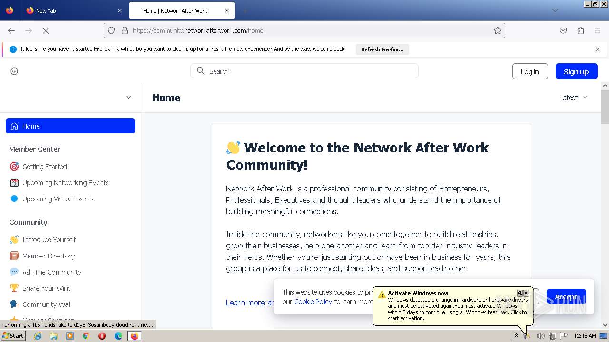Open balloon options wrench icon
The width and height of the screenshot is (609, 342).
click(520, 293)
